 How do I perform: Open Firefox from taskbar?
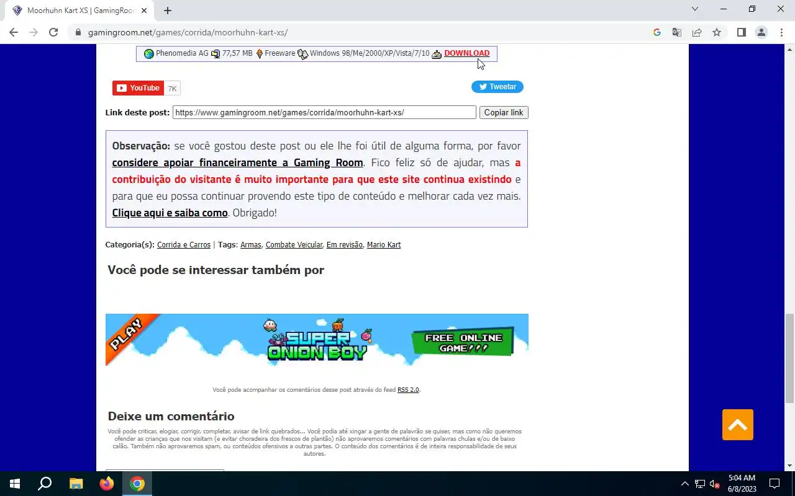click(x=107, y=484)
